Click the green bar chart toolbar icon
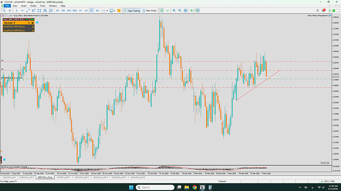 pyautogui.click(x=162, y=10)
